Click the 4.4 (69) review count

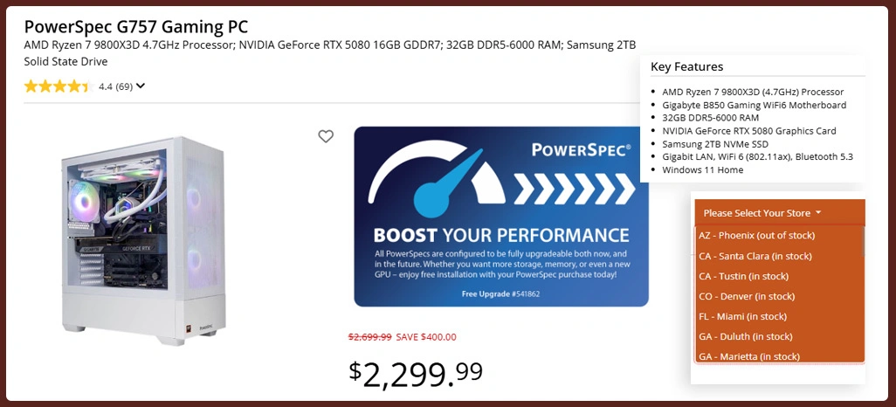(x=115, y=86)
